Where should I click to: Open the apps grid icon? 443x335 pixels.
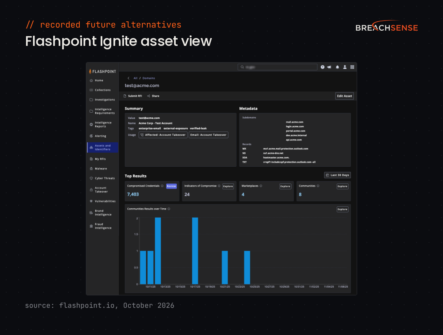(352, 67)
